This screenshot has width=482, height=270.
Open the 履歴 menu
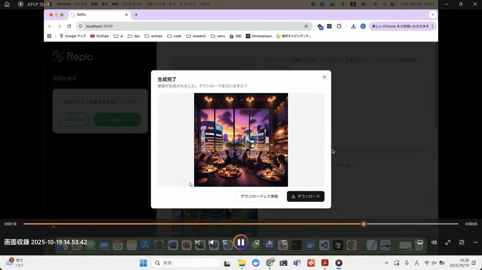pyautogui.click(x=116, y=4)
